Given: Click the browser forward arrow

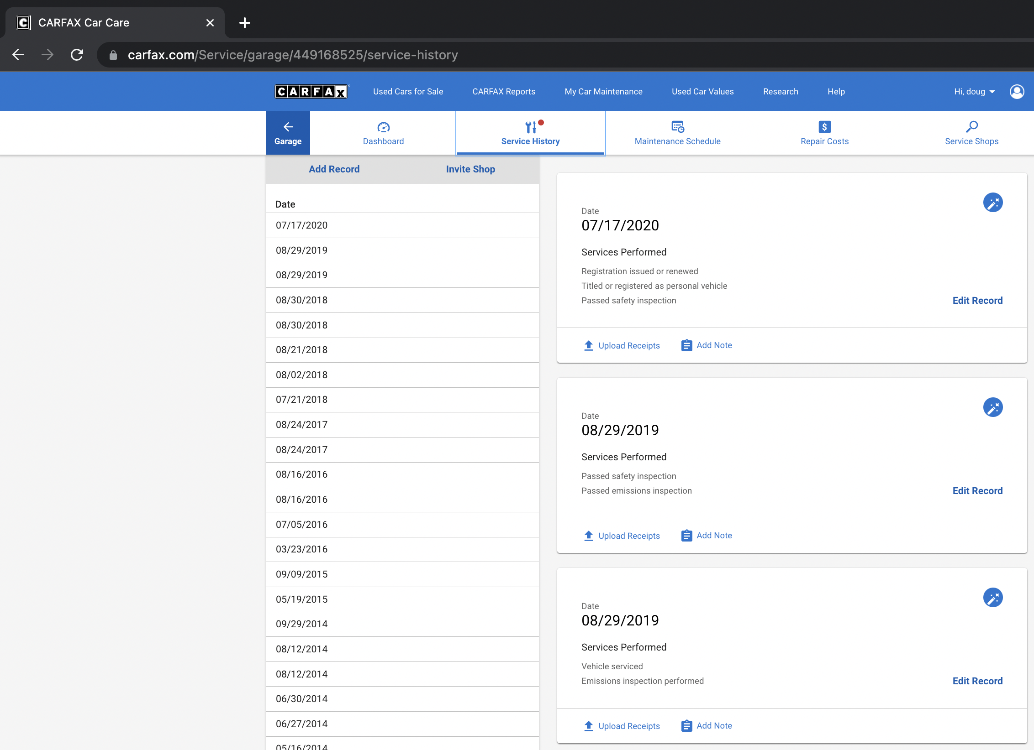Looking at the screenshot, I should [x=47, y=55].
